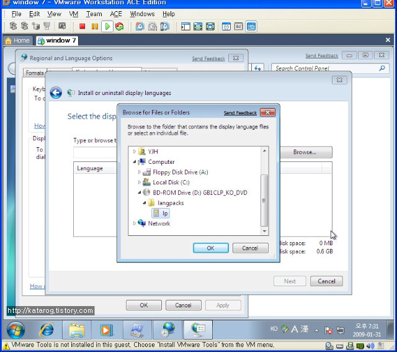
Task: Click the display languages taskbar icon
Action: coord(198,330)
